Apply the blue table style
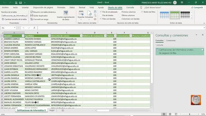Screen dimensions: 206x116 tap(164, 15)
